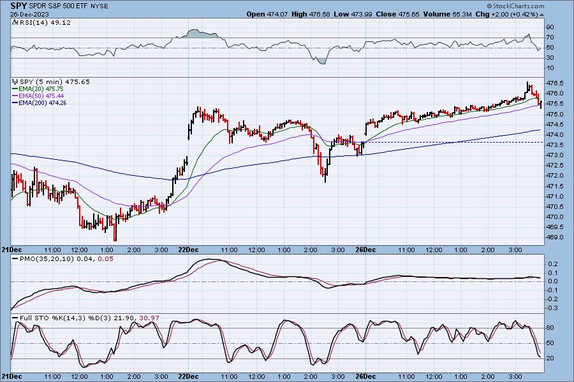Click the 30 level on the RSI axis
The height and width of the screenshot is (382, 574).
(550, 58)
